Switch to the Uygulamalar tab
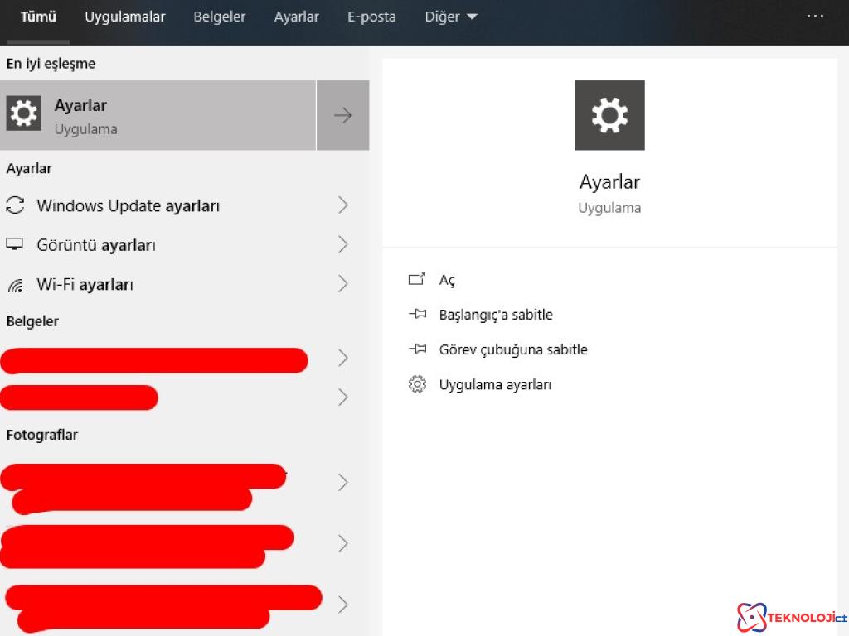849x636 pixels. coord(124,16)
